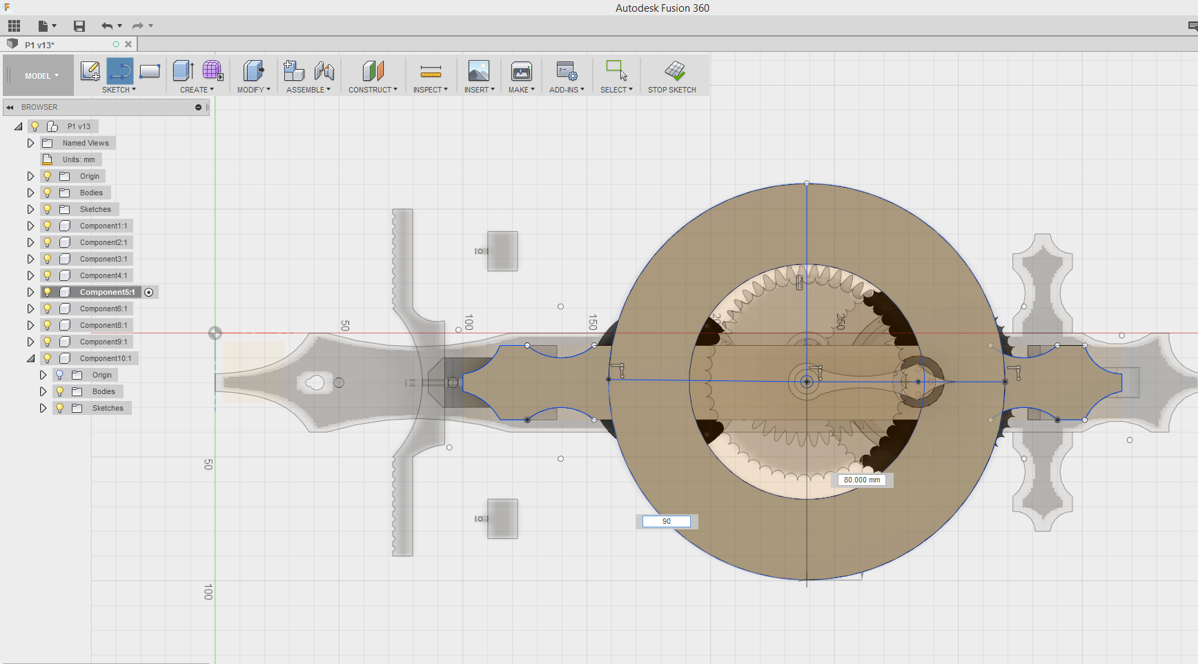Image resolution: width=1198 pixels, height=664 pixels.
Task: Open the CREATE menu
Action: [x=197, y=90]
